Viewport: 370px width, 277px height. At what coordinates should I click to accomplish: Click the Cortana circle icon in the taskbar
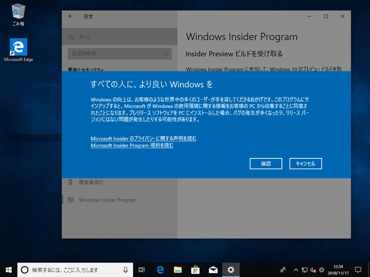(x=24, y=270)
